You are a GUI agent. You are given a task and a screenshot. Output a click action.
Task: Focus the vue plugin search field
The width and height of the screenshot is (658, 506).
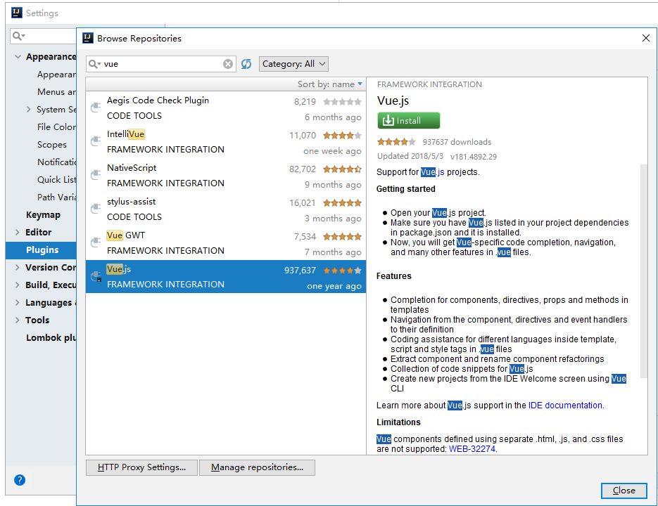163,64
